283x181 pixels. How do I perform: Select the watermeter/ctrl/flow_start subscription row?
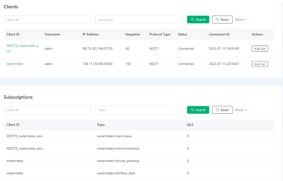[116, 173]
